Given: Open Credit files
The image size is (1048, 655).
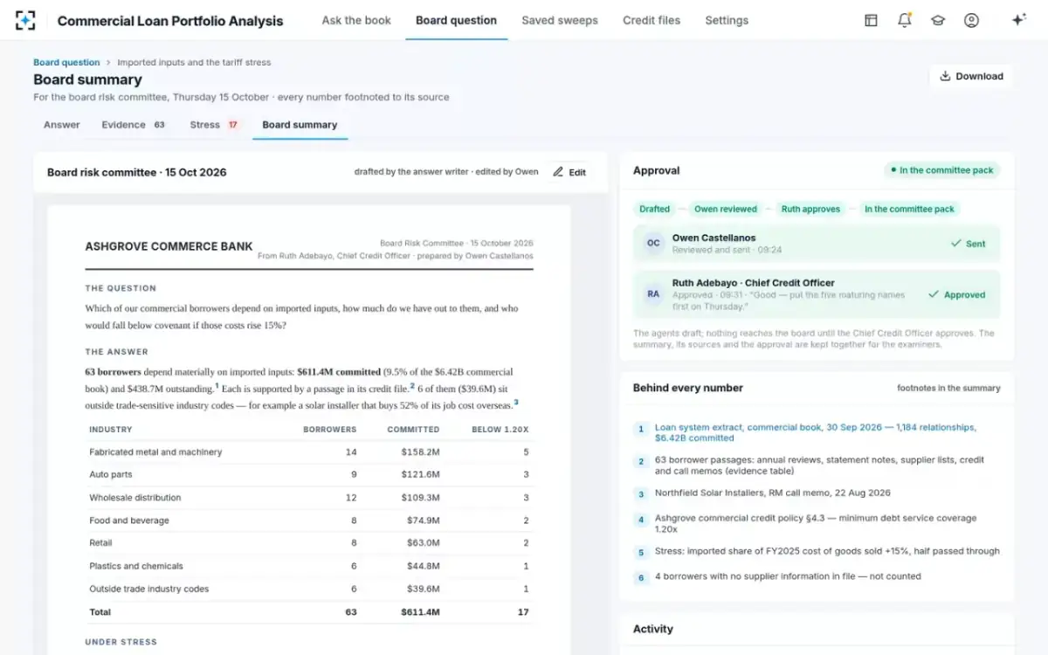Looking at the screenshot, I should (652, 20).
